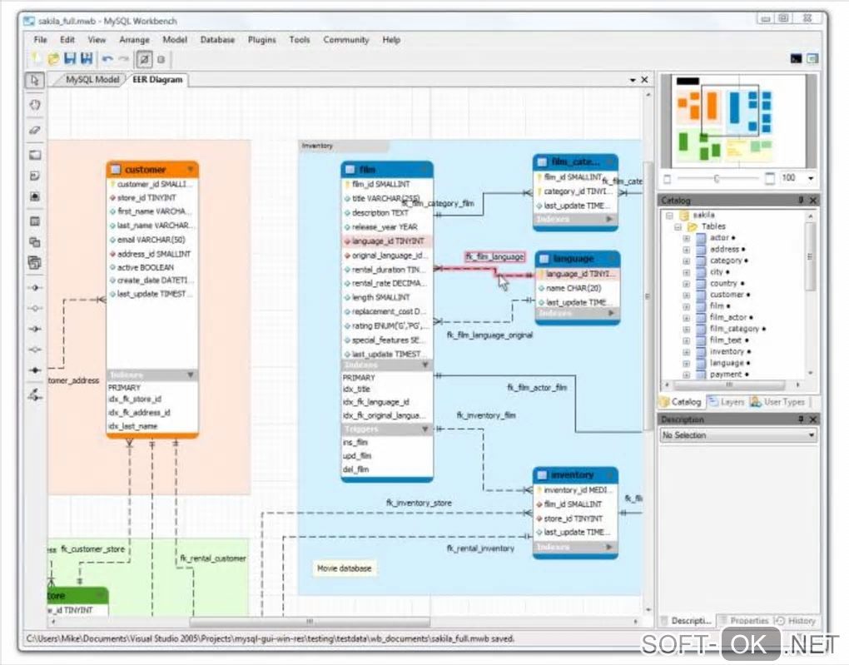Click the diagram horizontal scrollbar thumb
The width and height of the screenshot is (849, 665).
(310, 622)
